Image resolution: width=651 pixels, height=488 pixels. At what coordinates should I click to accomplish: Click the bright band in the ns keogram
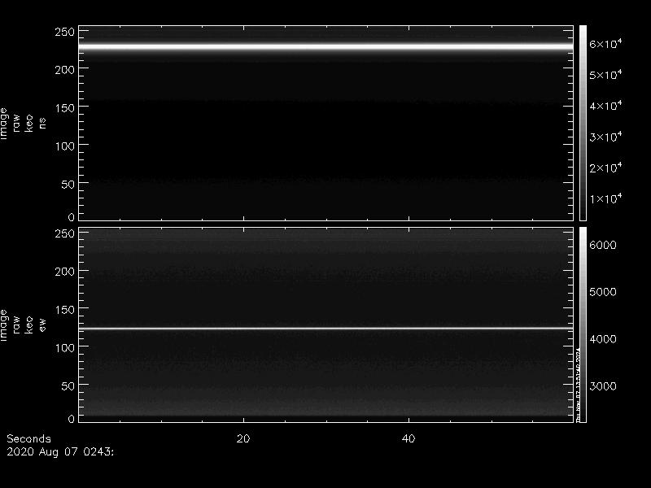coord(325,47)
